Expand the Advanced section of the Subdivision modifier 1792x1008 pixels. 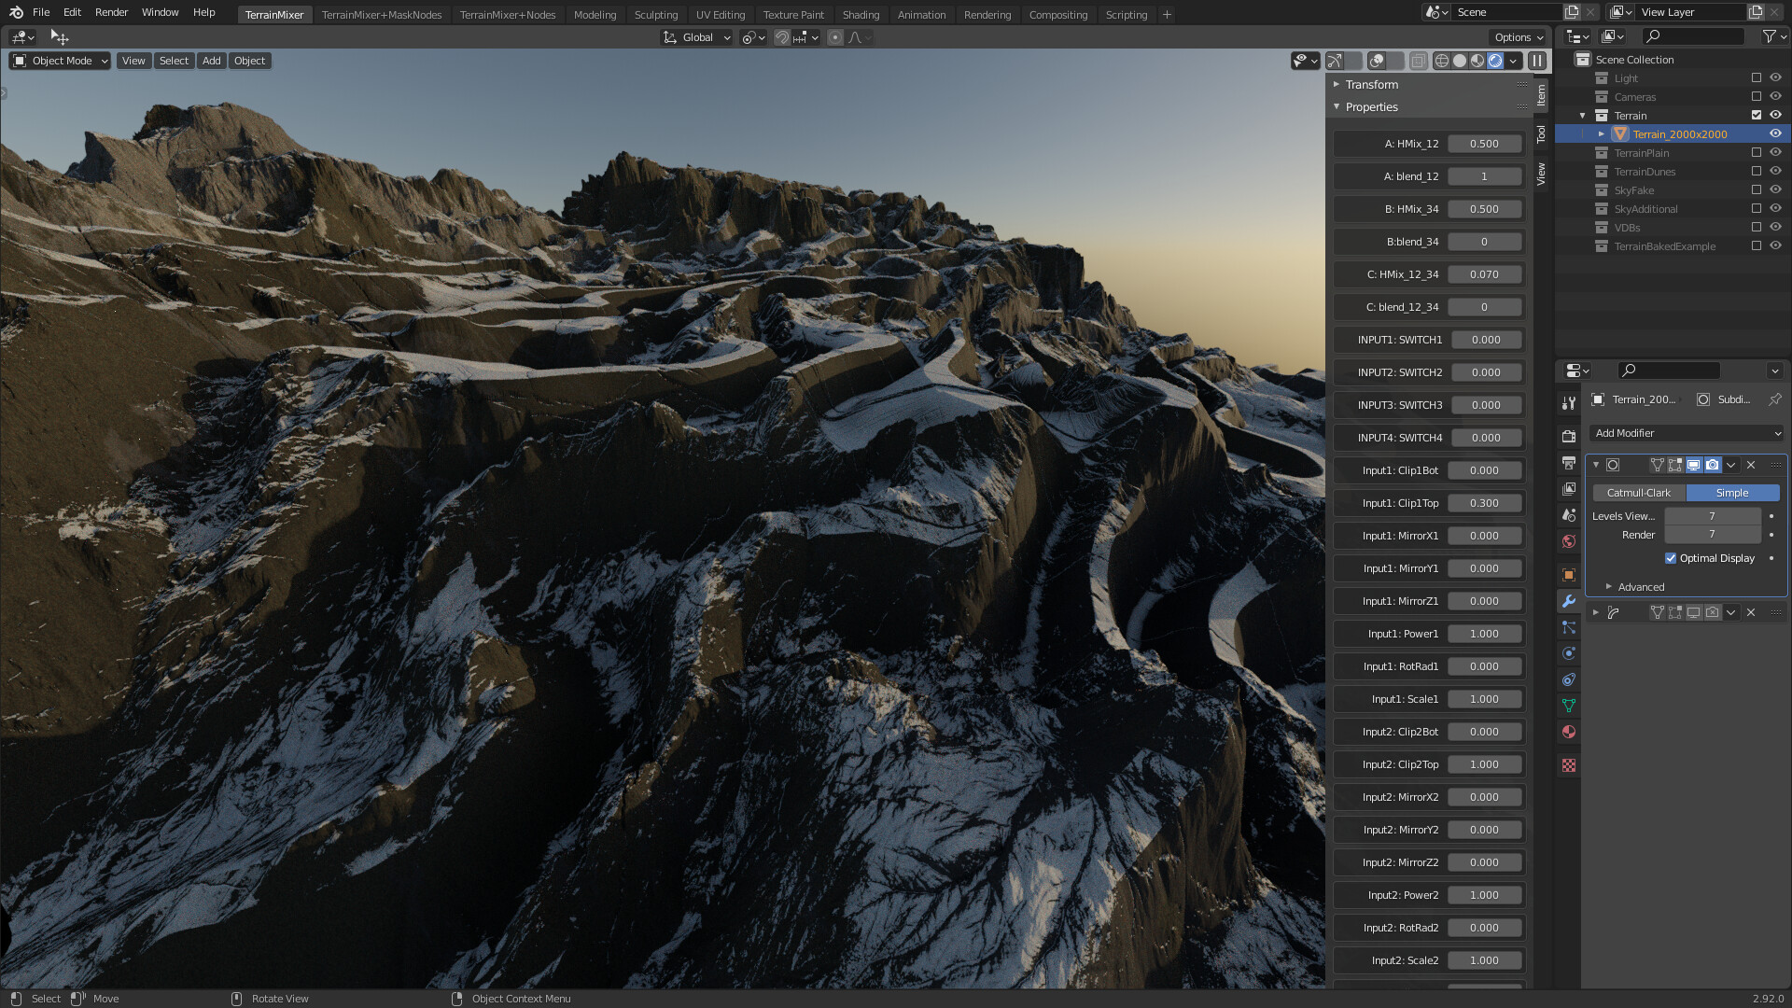click(x=1638, y=587)
